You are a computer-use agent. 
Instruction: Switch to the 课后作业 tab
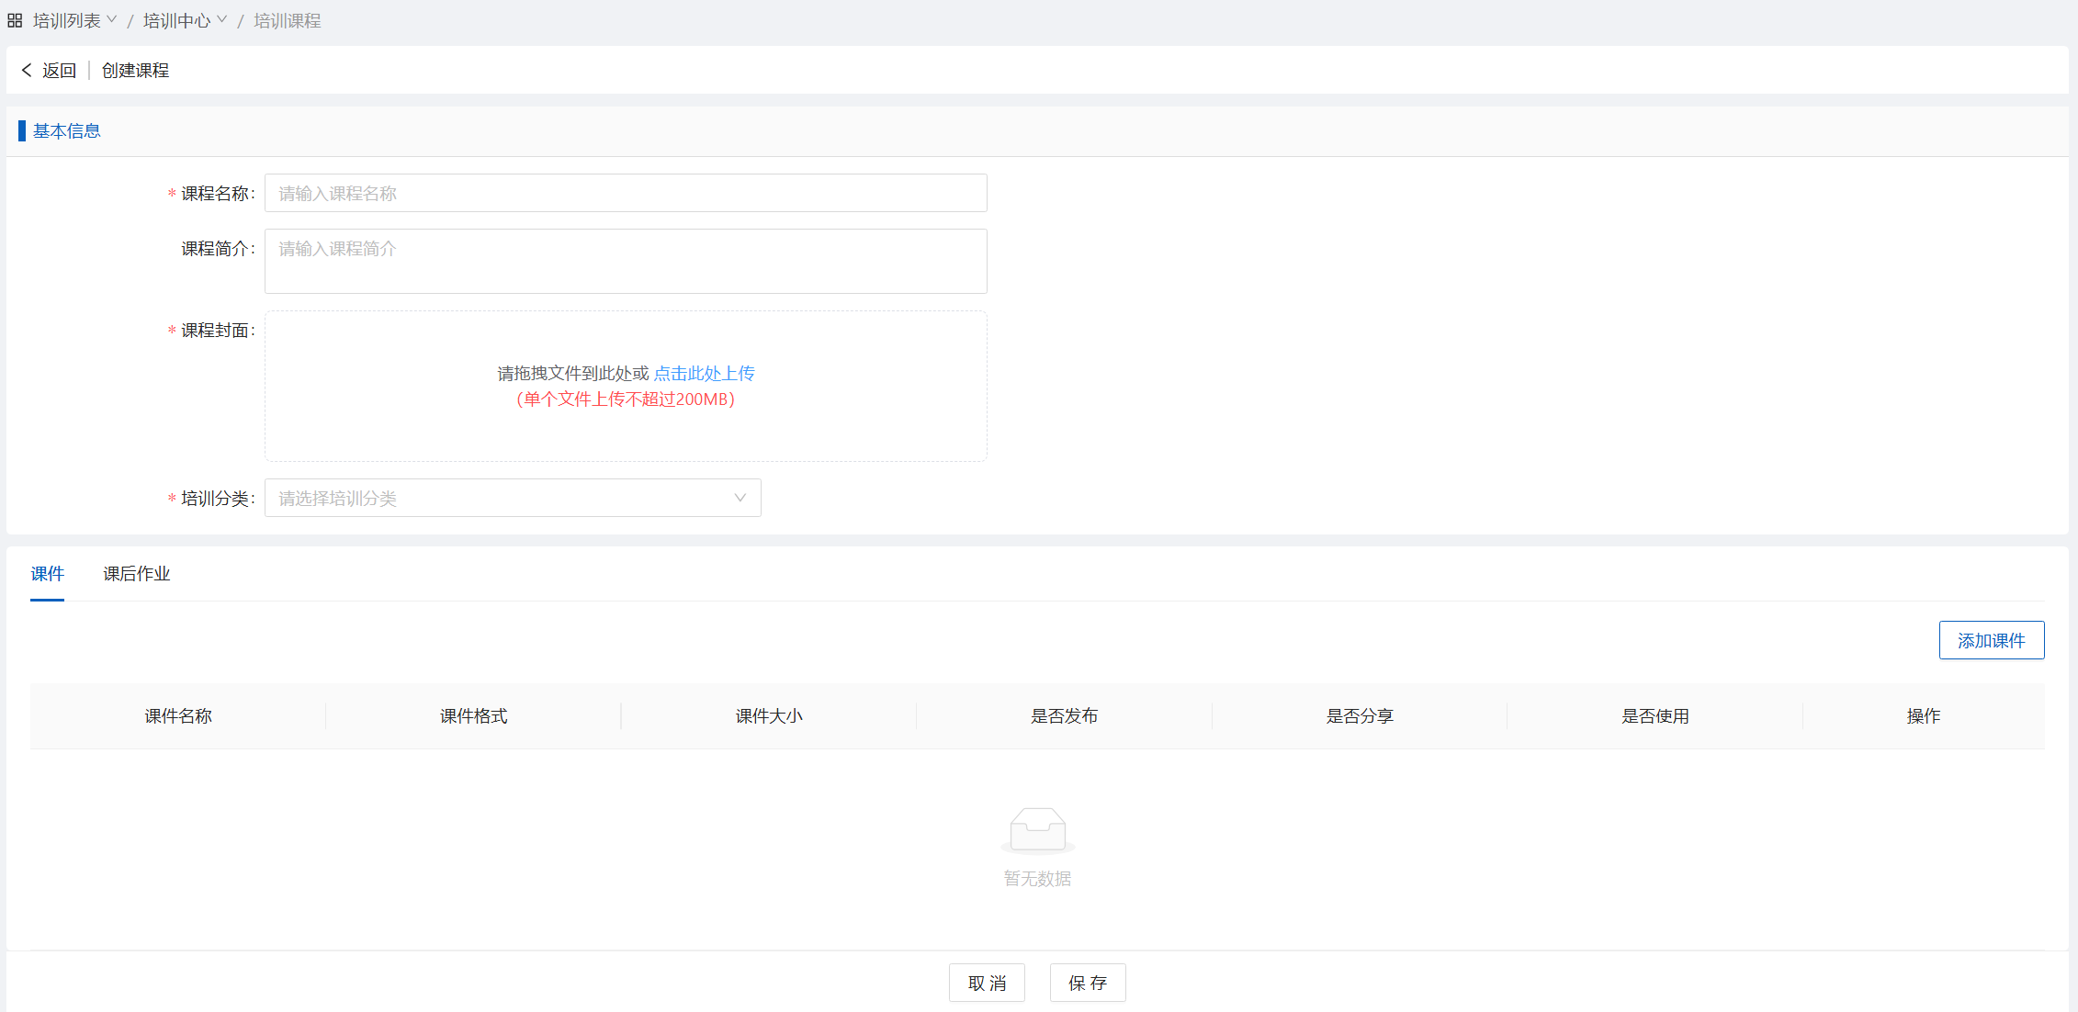pyautogui.click(x=137, y=574)
